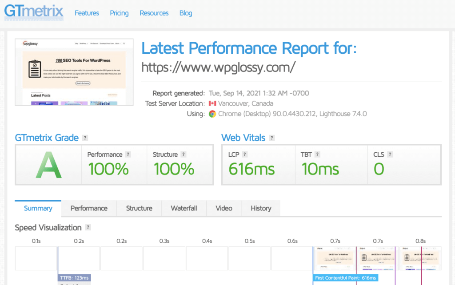Viewport: 455px width, 285px height.
Task: Open the Resources menu link
Action: pos(154,13)
